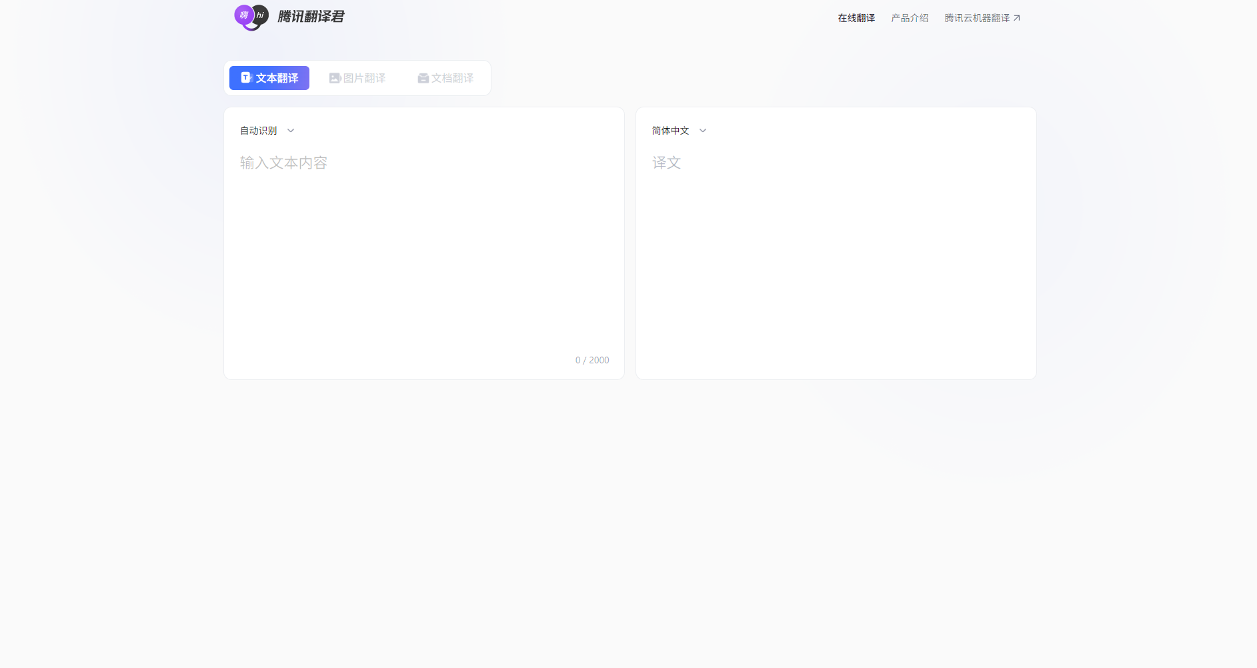The image size is (1257, 668).
Task: Open the 自动识别 source language dropdown
Action: point(265,130)
